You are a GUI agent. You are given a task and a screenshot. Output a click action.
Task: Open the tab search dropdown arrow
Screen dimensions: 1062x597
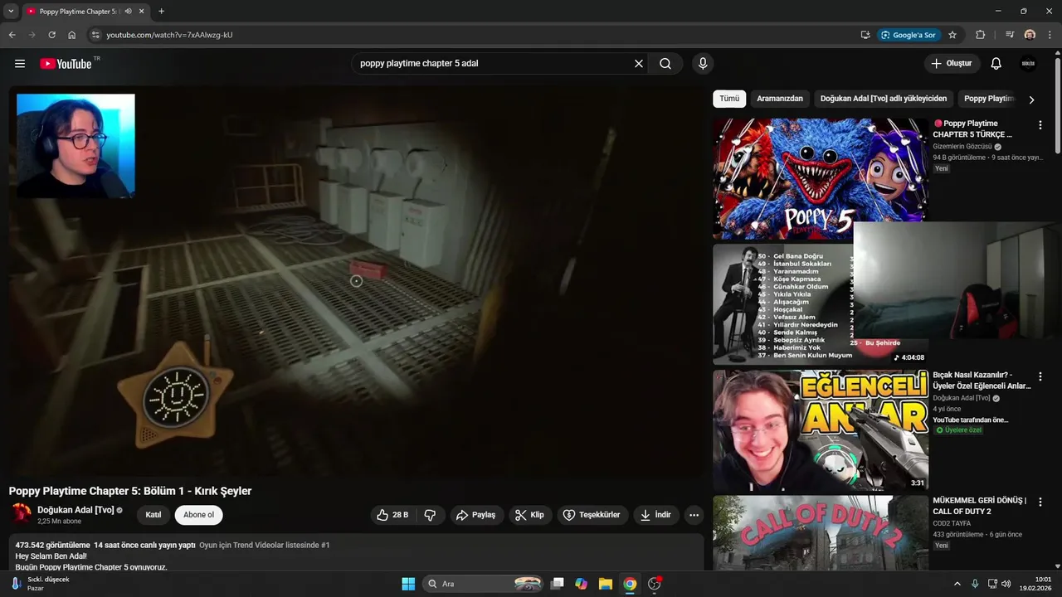coord(11,12)
